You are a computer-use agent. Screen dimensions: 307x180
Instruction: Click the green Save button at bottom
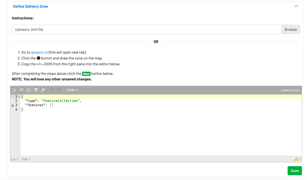click(295, 171)
